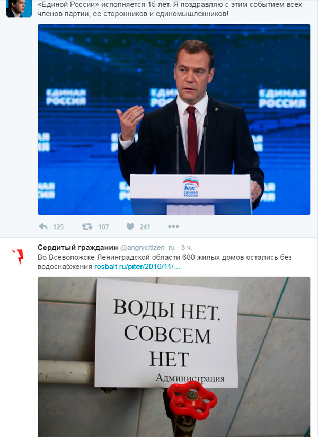Click the retweet count 107

pyautogui.click(x=103, y=227)
